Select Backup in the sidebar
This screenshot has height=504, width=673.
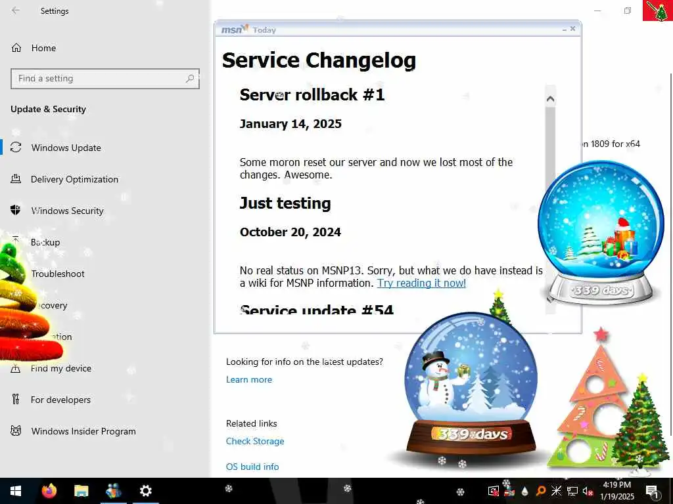[x=45, y=242]
